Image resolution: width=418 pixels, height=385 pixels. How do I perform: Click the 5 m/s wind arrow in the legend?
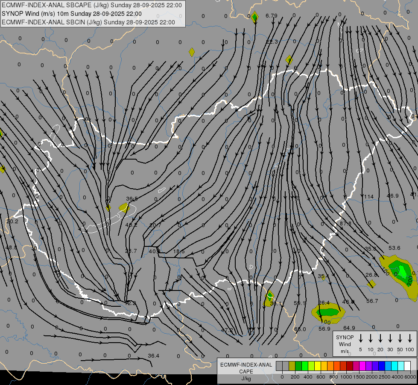tap(361, 338)
